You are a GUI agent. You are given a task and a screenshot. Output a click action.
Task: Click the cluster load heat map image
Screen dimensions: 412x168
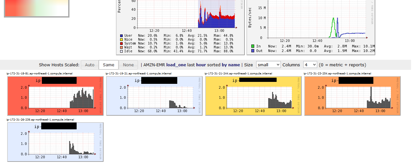[36, 8]
